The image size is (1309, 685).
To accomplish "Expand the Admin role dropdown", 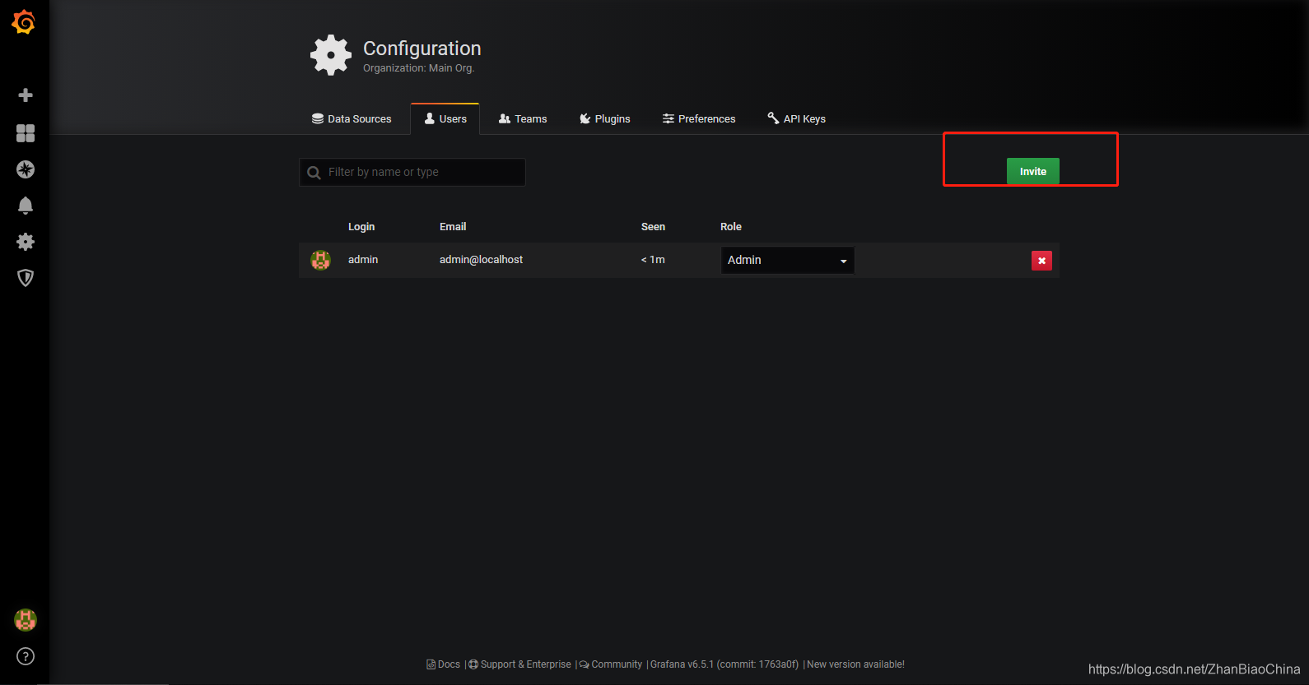I will pos(787,260).
